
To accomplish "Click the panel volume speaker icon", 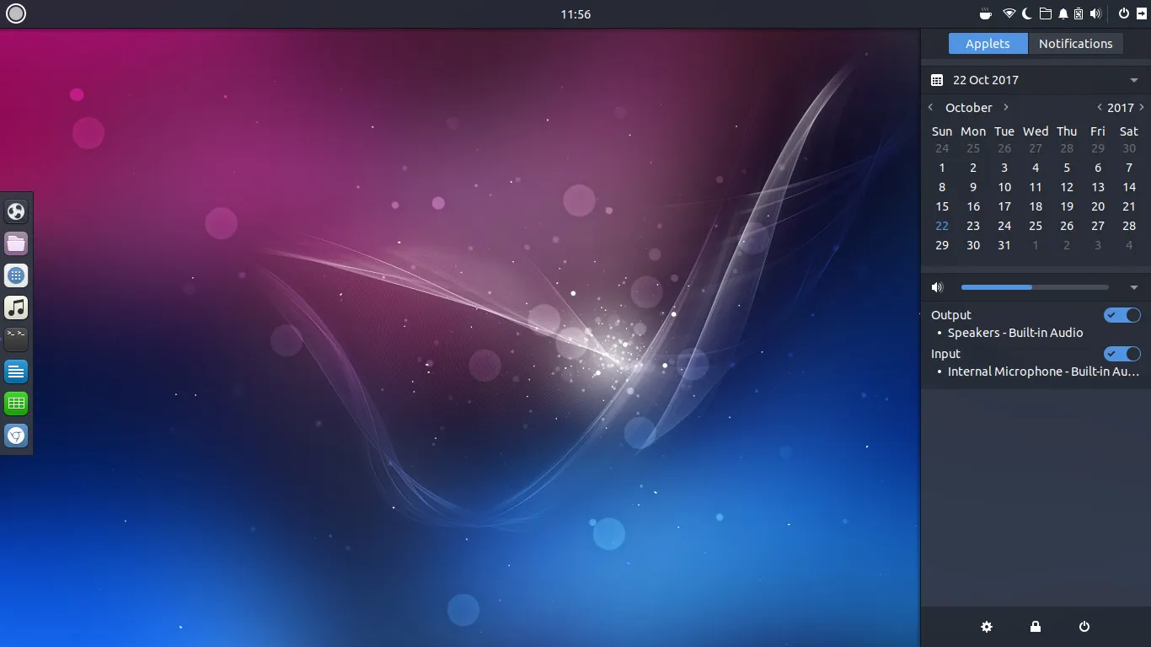I will coord(1095,13).
